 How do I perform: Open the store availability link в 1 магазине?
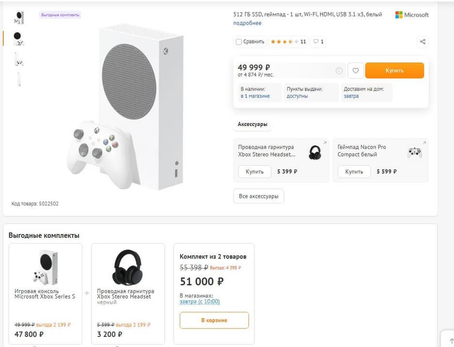click(255, 96)
